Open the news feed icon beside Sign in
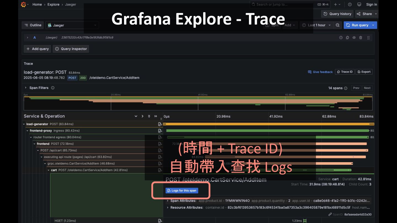The width and height of the screenshot is (397, 223). 359,4
